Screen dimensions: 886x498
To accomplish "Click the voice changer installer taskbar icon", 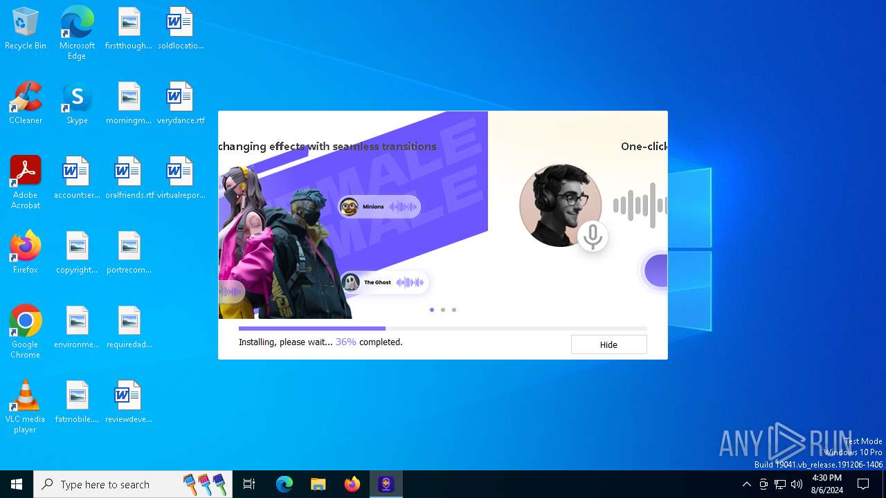I will pos(386,484).
